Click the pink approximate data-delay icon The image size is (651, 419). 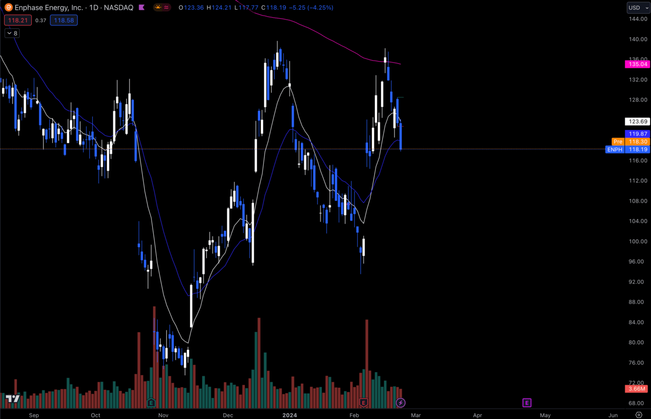167,8
